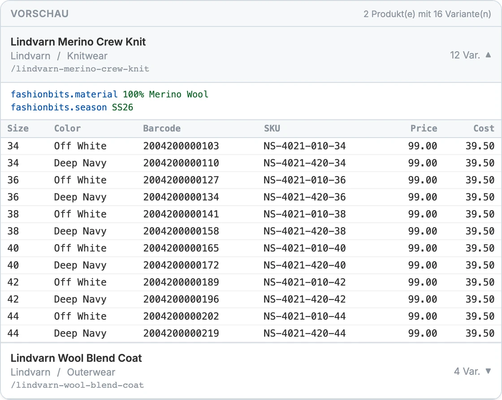Select SKU NS-4021-010-34
502x400 pixels.
pyautogui.click(x=305, y=146)
